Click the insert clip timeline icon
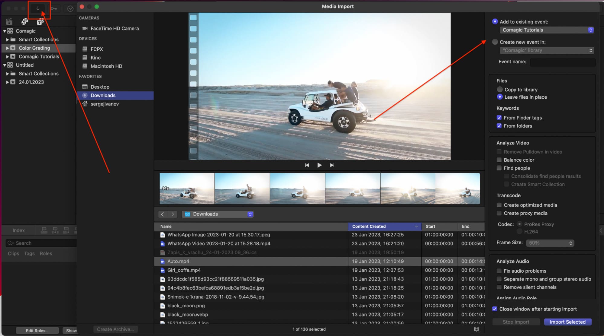Image resolution: width=604 pixels, height=336 pixels. pos(55,230)
